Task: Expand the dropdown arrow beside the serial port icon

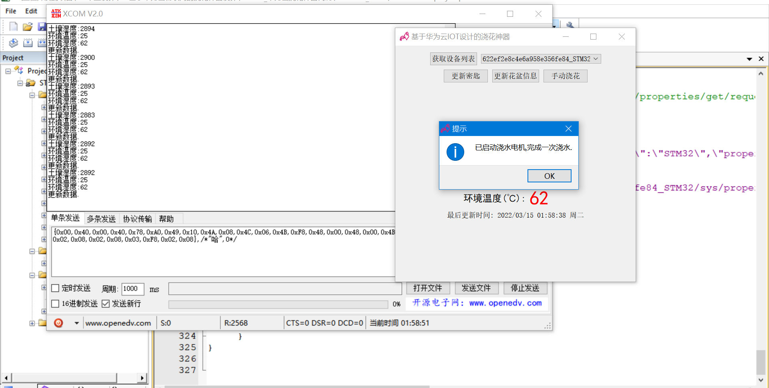Action: pos(76,323)
